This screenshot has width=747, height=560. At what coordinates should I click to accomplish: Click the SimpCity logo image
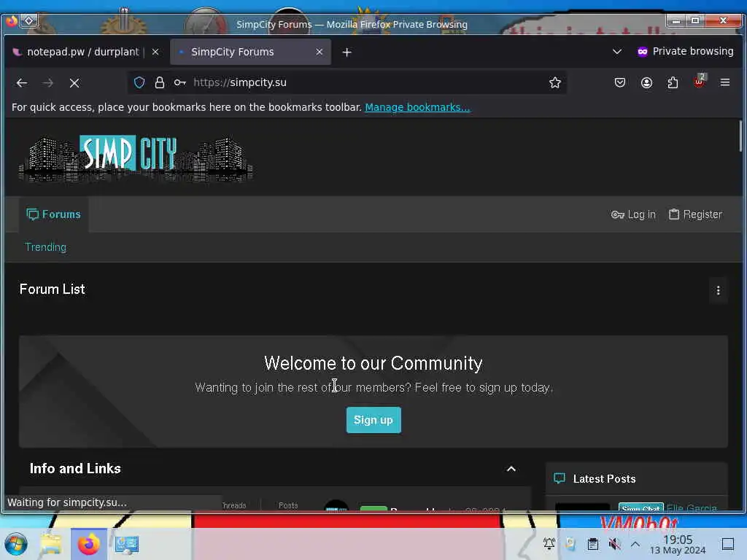click(x=136, y=157)
